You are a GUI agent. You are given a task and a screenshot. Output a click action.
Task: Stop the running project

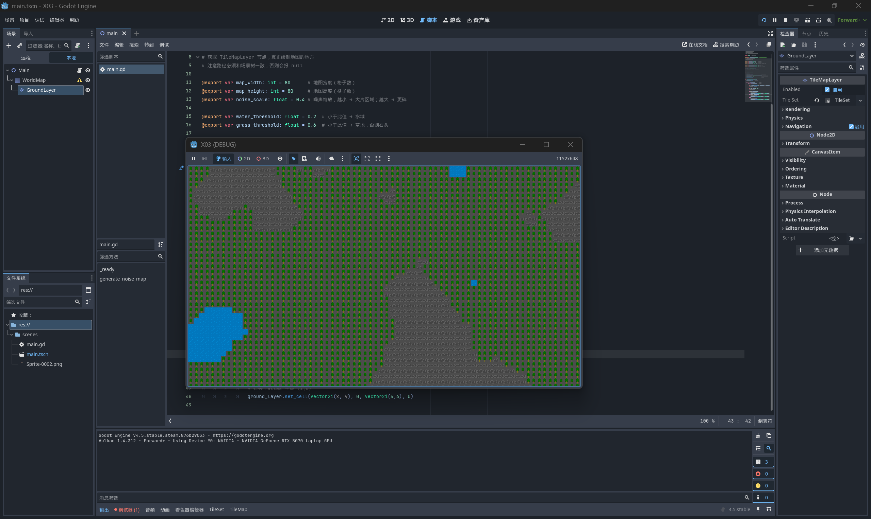tap(786, 20)
